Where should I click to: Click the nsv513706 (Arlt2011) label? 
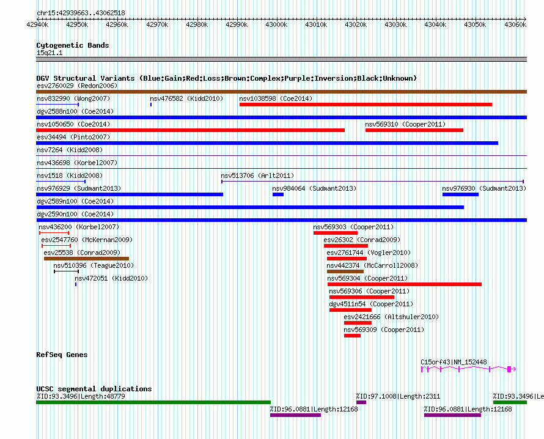point(257,175)
